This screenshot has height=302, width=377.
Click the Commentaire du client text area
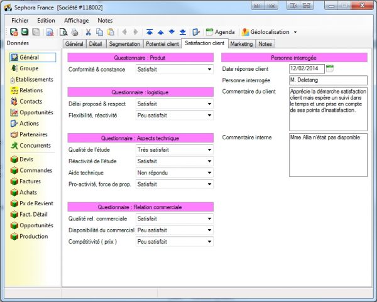(328, 109)
